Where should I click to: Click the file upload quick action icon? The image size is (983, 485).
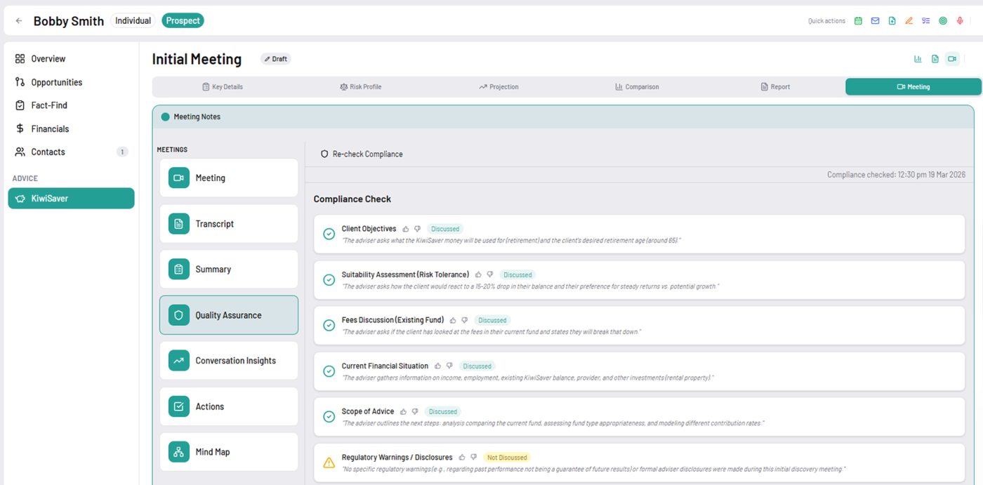pos(892,20)
